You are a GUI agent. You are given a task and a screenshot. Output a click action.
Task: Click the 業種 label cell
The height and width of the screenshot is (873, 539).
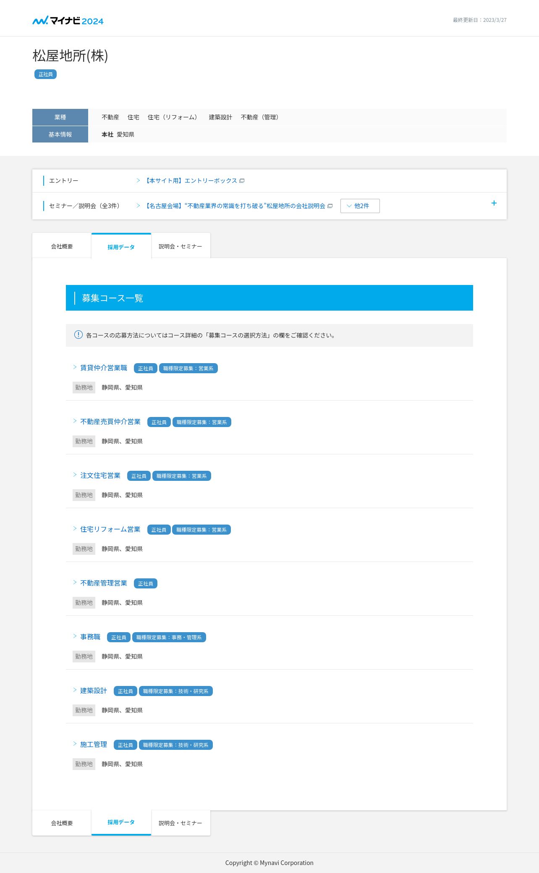[x=60, y=117]
